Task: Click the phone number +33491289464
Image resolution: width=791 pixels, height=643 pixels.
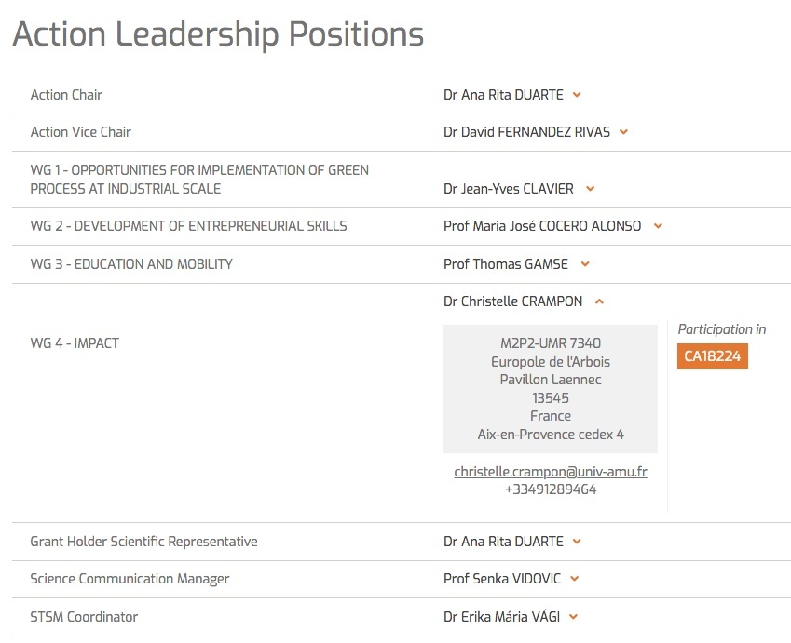Action: coord(551,489)
